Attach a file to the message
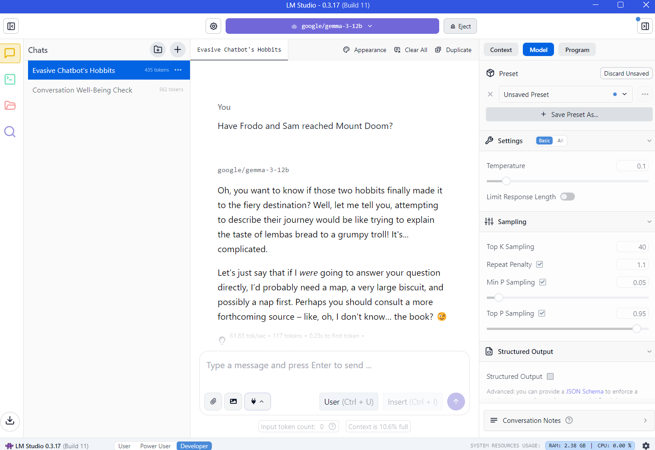Viewport: 655px width, 450px height. [x=213, y=402]
